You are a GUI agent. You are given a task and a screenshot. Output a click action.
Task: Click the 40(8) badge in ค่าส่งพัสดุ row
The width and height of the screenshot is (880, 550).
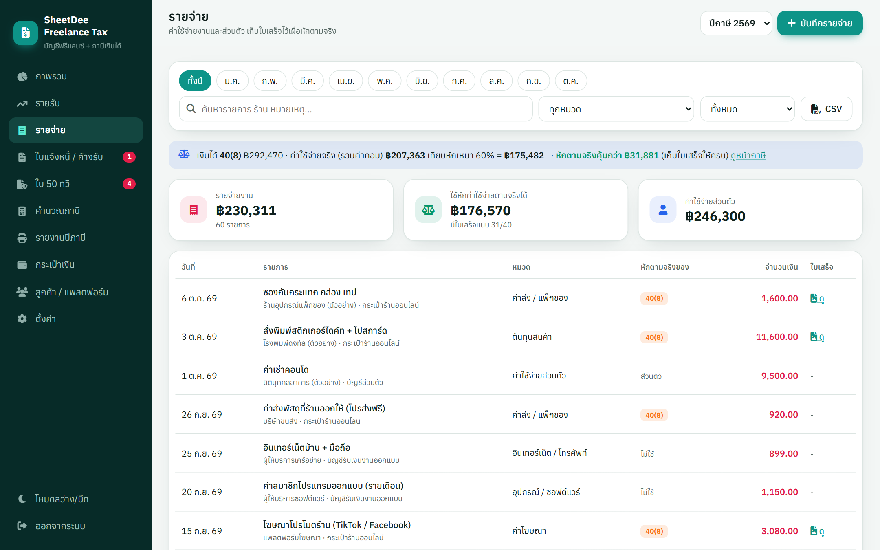pos(654,415)
